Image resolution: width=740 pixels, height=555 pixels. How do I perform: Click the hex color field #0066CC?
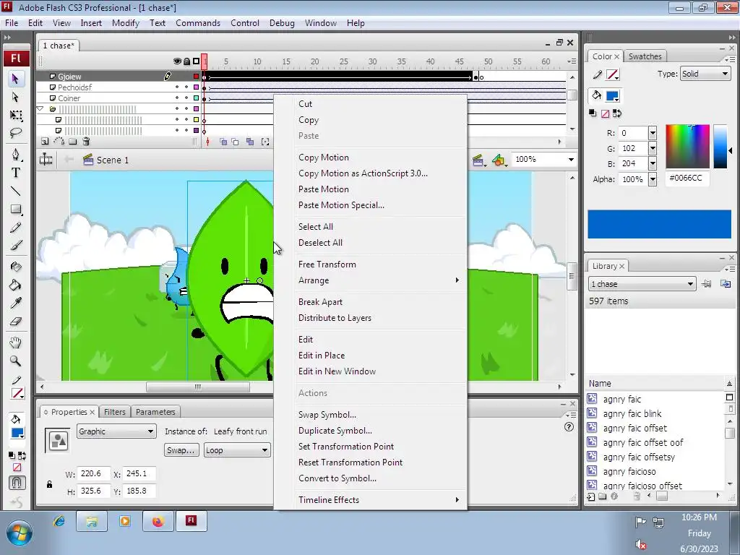point(687,178)
